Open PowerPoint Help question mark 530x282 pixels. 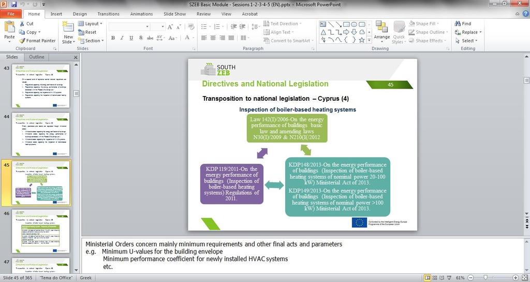click(x=526, y=14)
